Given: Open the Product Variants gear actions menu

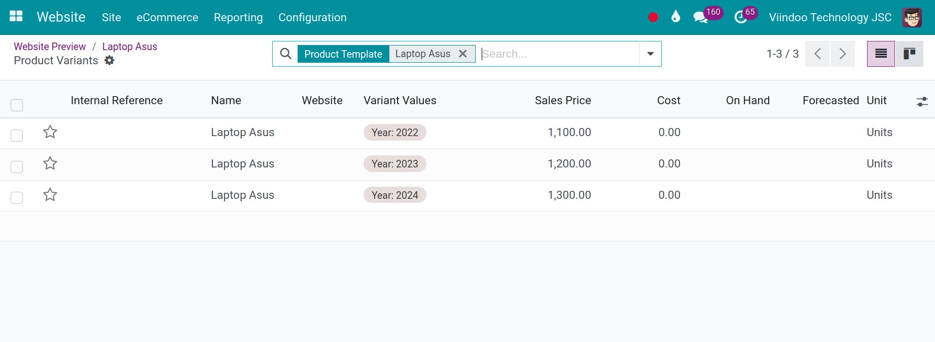Looking at the screenshot, I should (110, 61).
